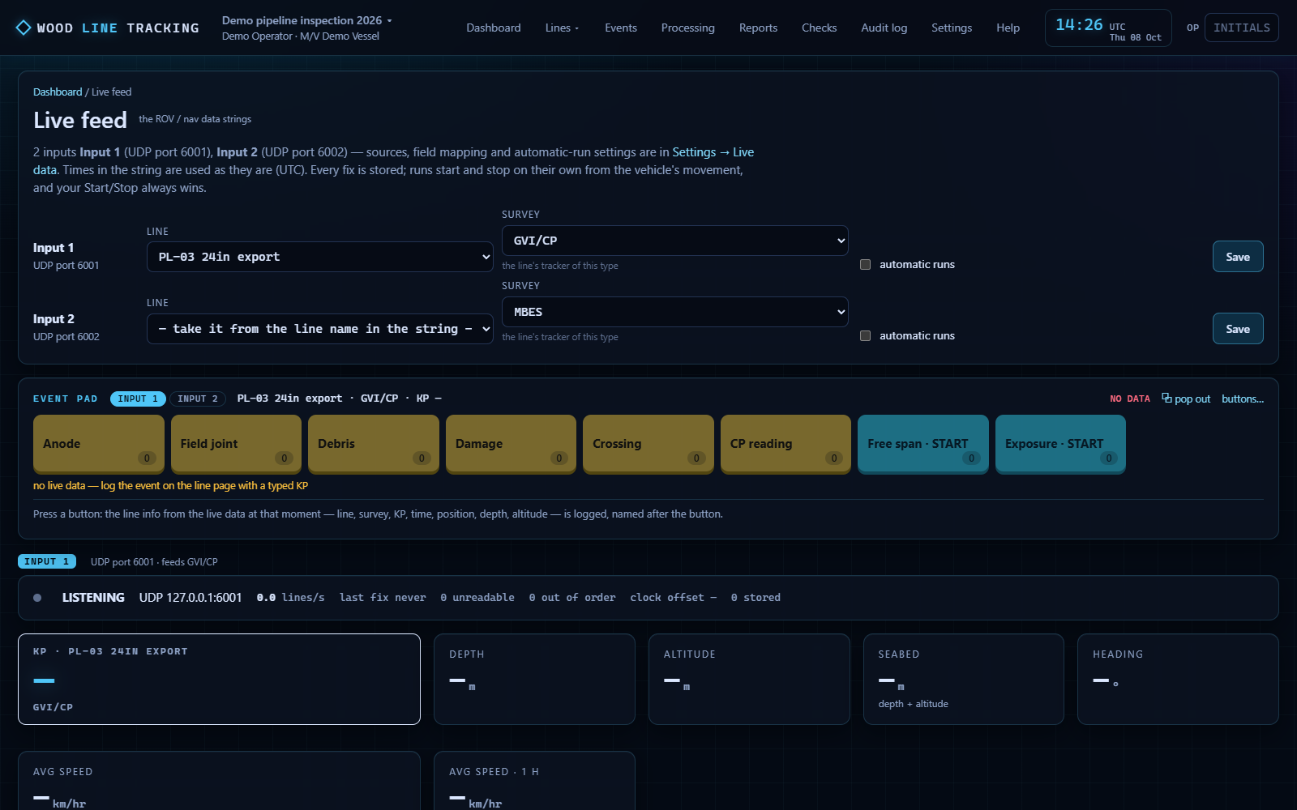Click the Dashboard breadcrumb link

(x=58, y=92)
